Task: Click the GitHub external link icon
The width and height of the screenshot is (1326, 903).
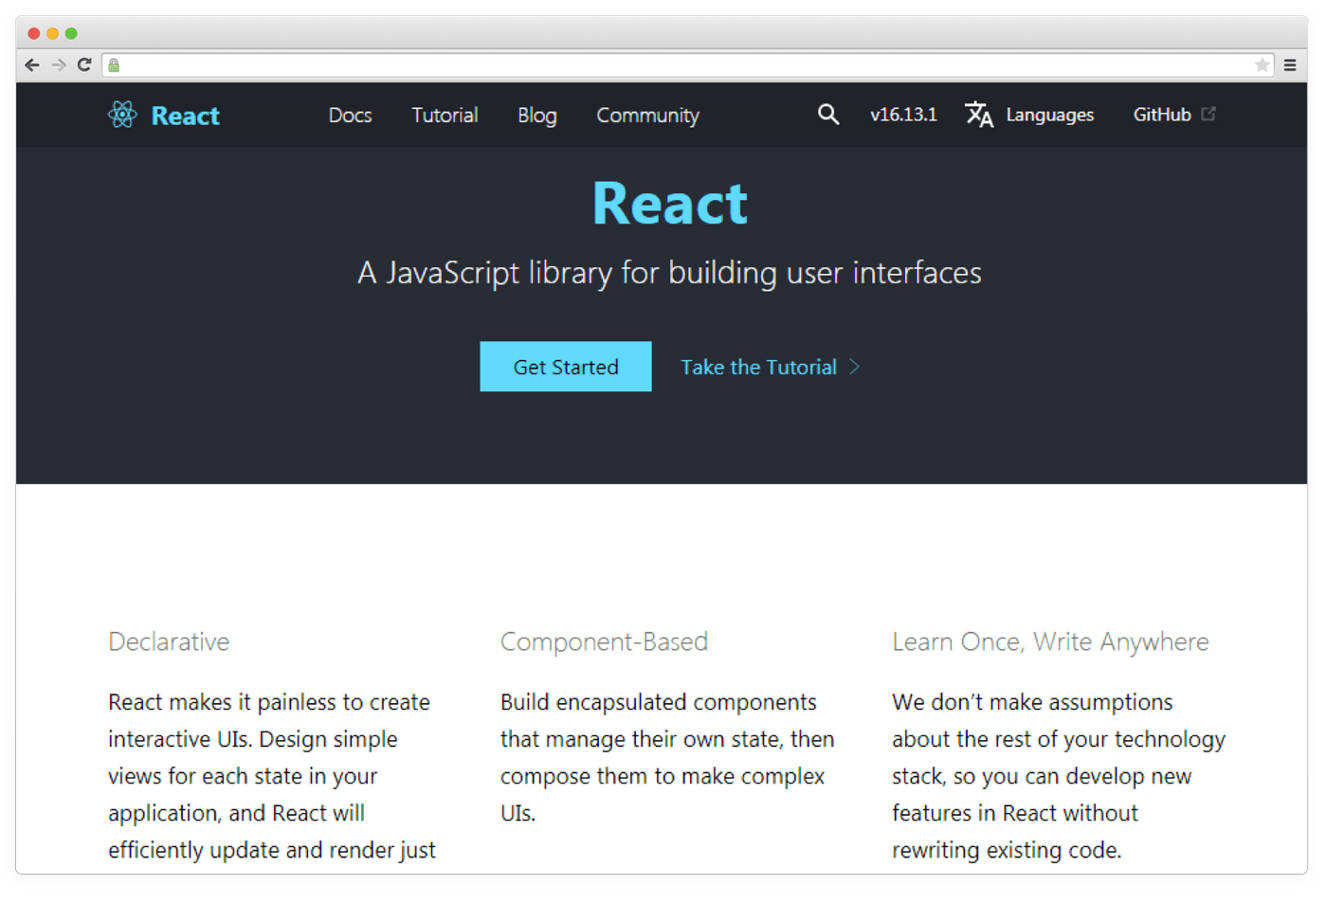Action: (x=1208, y=114)
